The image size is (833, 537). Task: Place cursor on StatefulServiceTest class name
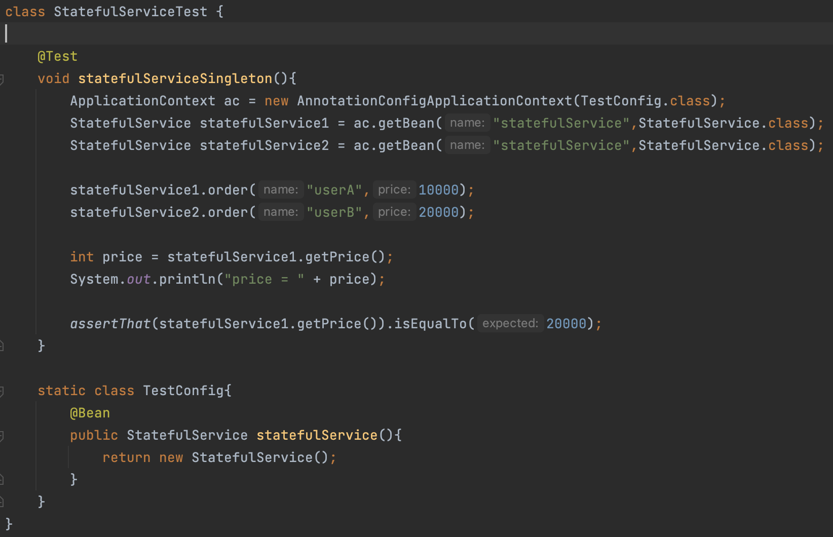point(130,12)
